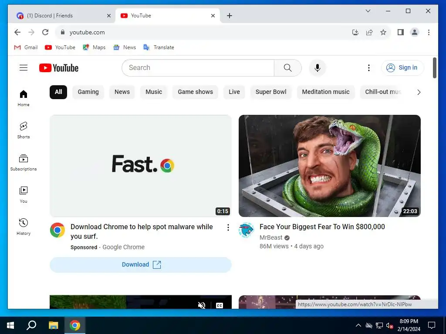Viewport: 446px width, 334px height.
Task: Go back with the browser back arrow
Action: coord(17,32)
